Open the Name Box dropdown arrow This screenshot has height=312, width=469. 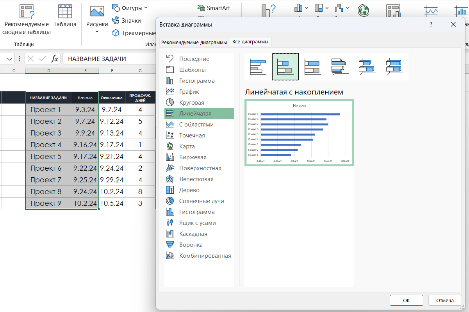pos(9,59)
